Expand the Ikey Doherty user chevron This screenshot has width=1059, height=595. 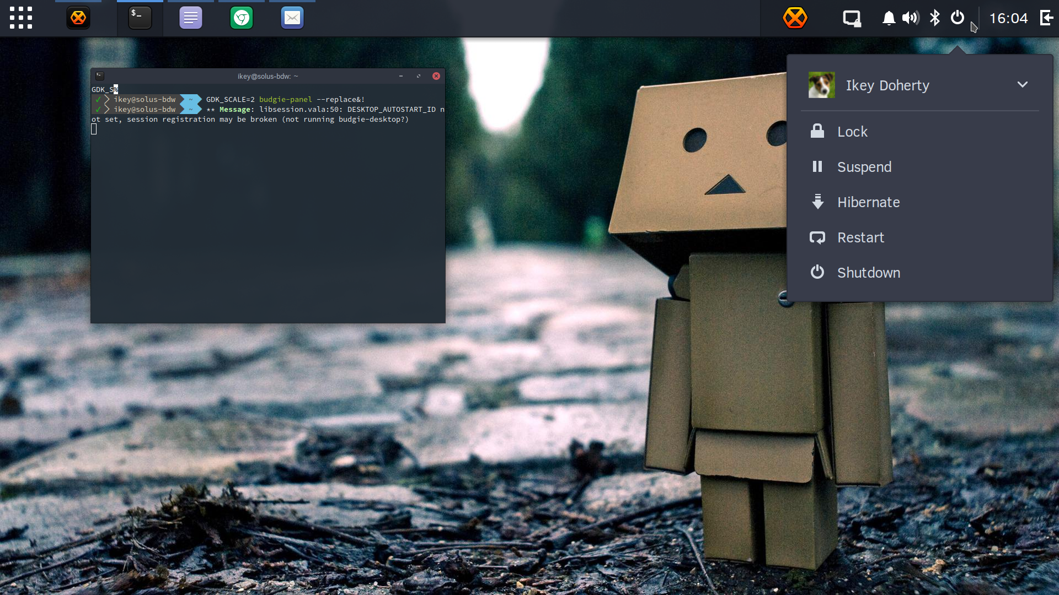point(1023,85)
